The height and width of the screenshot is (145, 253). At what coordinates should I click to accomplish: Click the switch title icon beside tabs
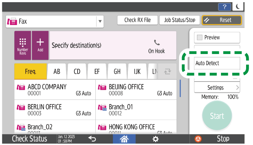tap(168, 71)
